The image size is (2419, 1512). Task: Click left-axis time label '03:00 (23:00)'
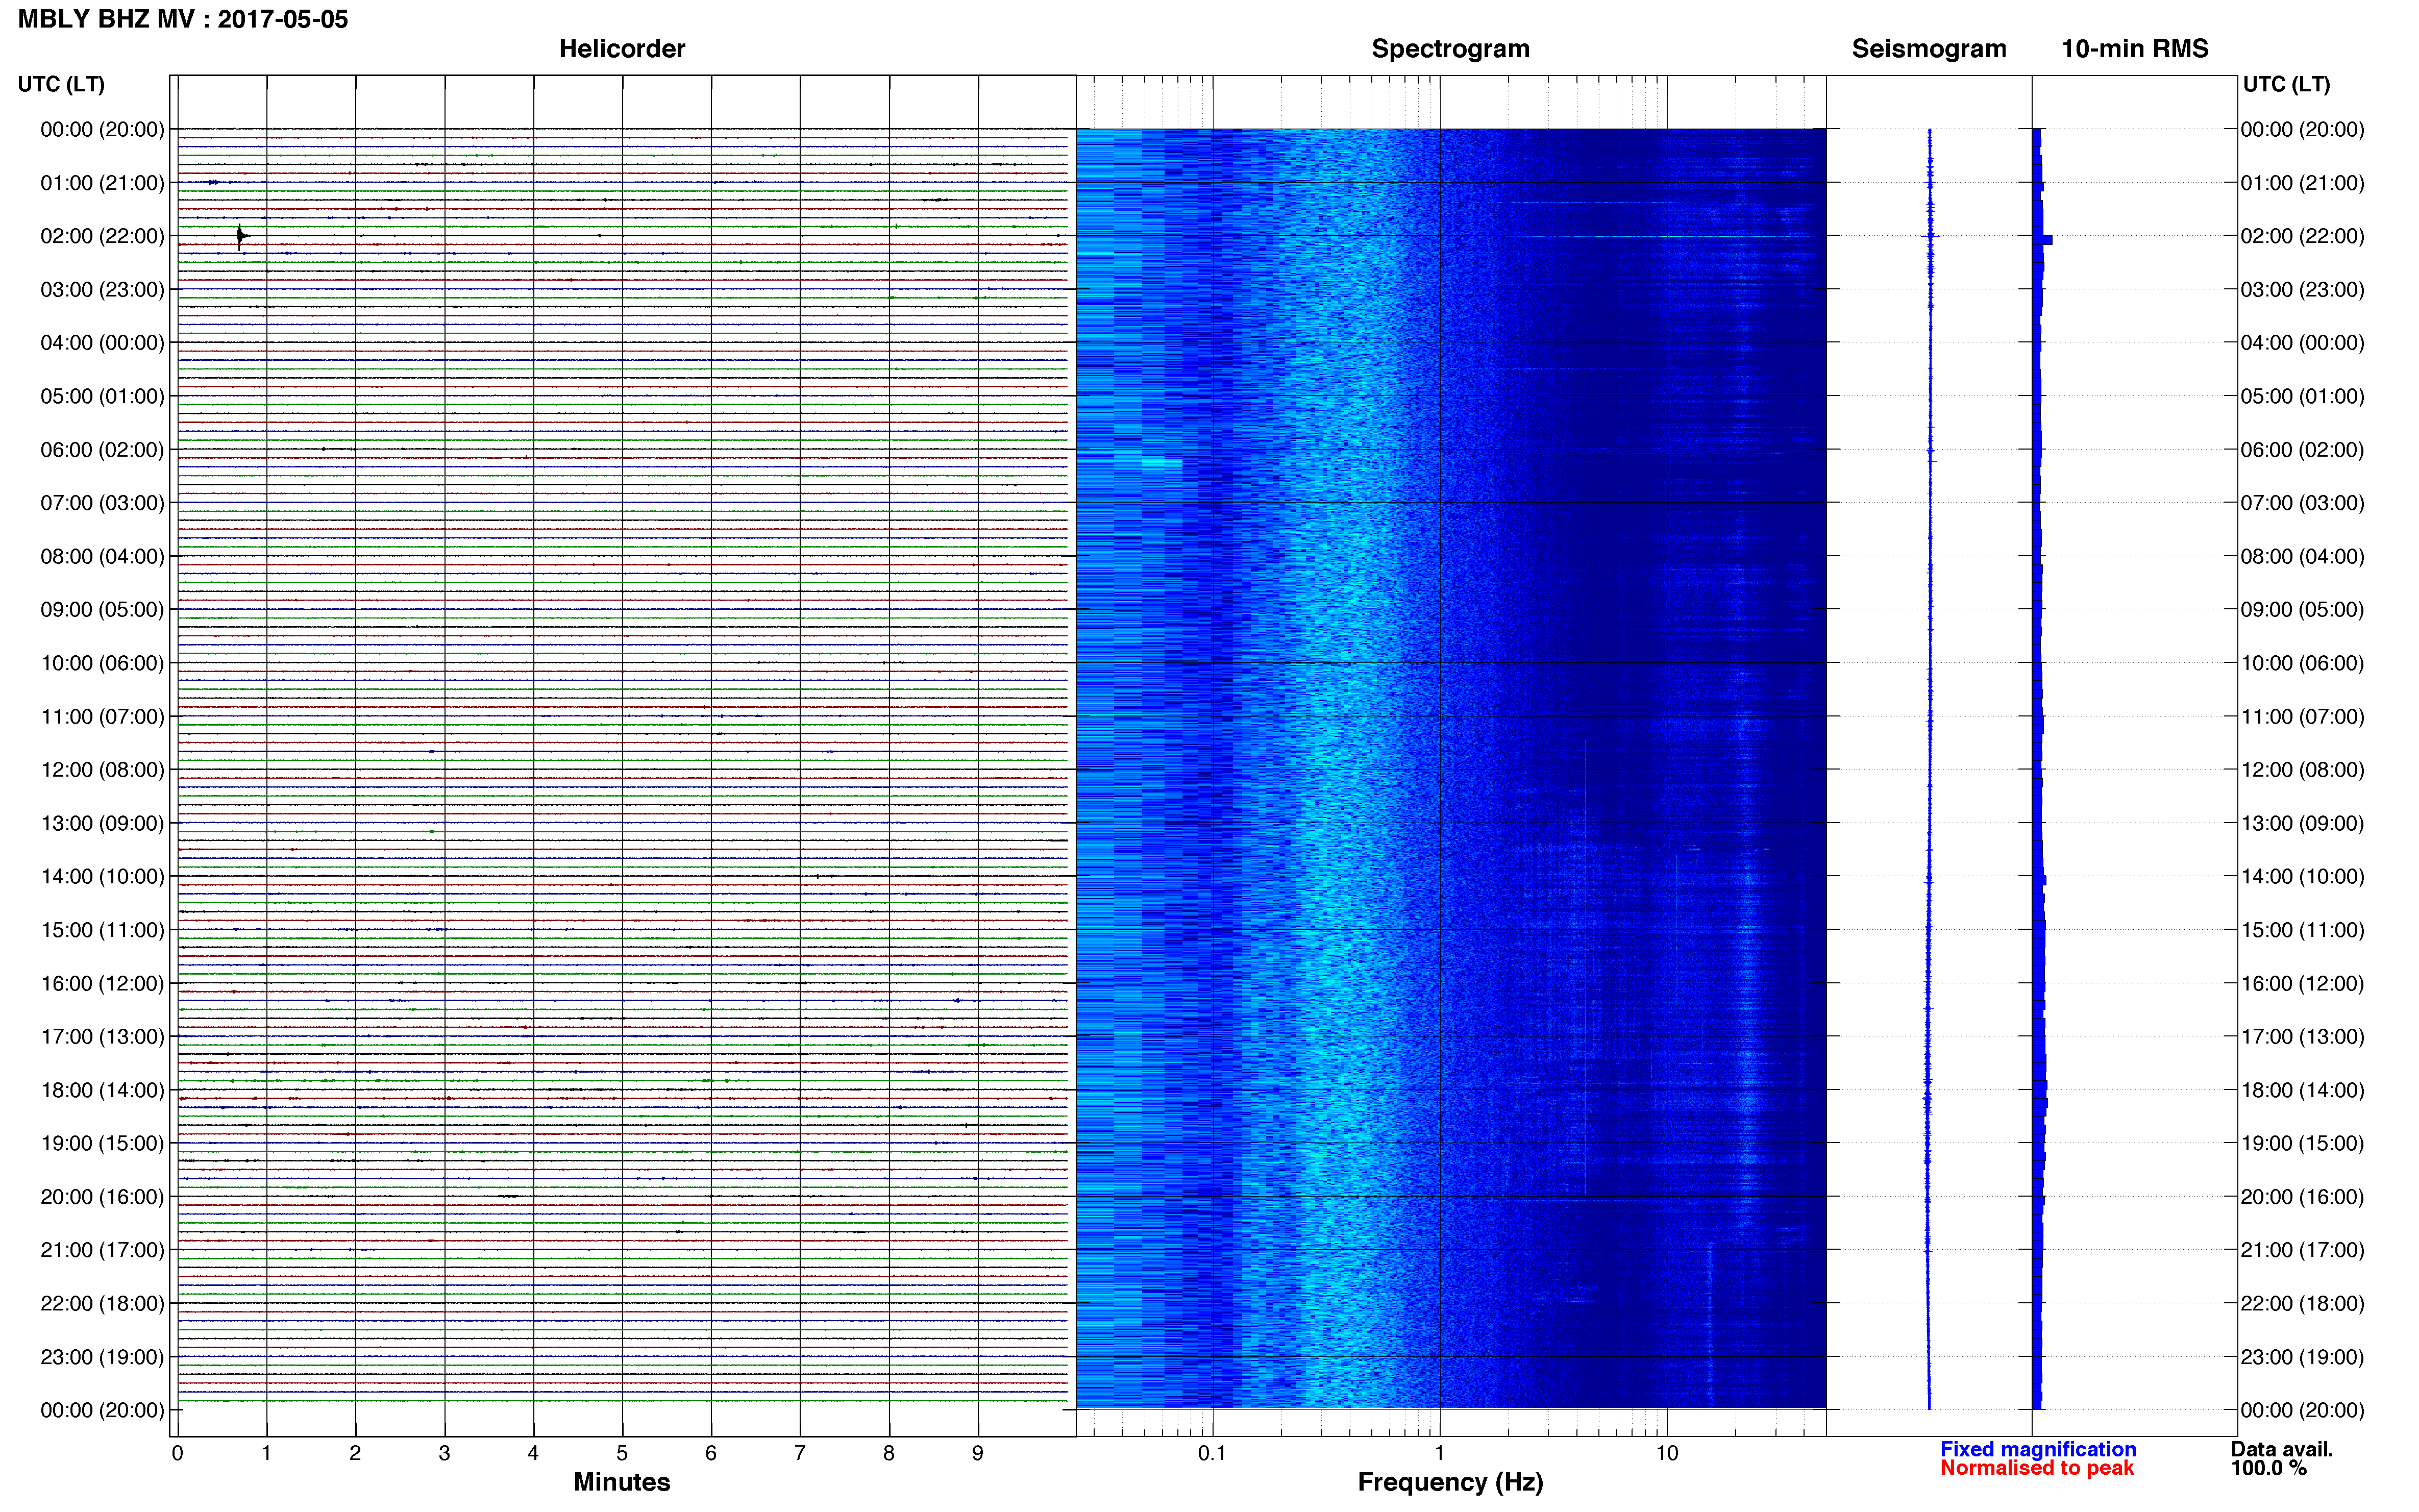(102, 290)
